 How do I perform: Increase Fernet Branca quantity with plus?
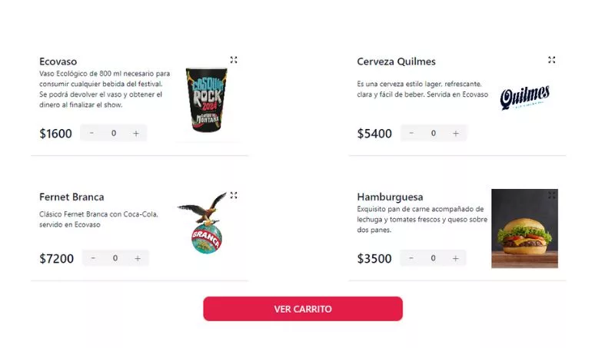coord(138,258)
